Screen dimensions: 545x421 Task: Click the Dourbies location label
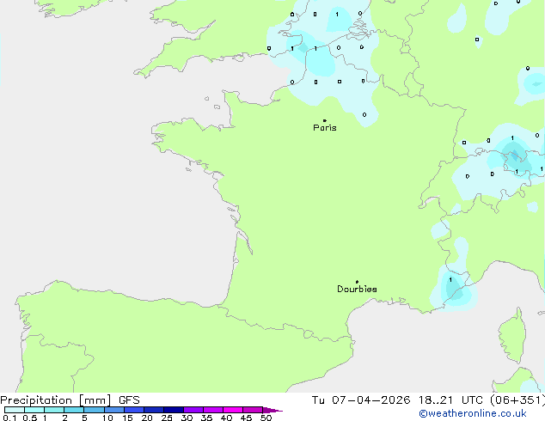point(357,289)
